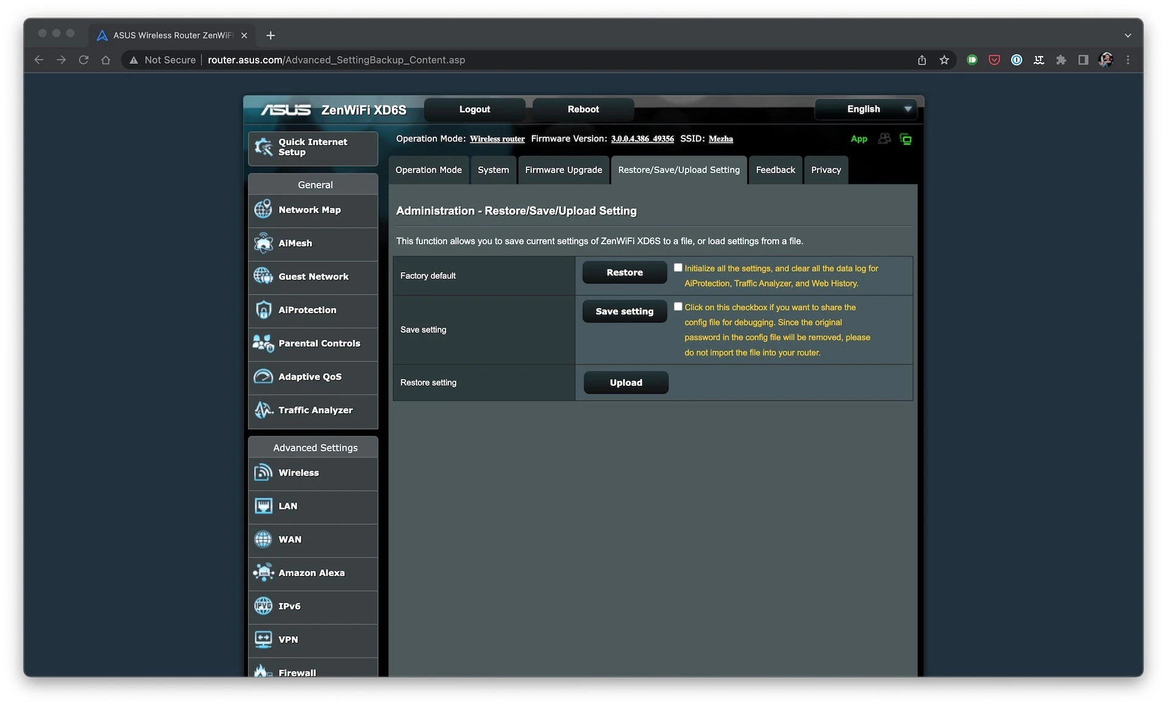Click the Amazon Alexa icon
The height and width of the screenshot is (706, 1167).
pos(263,573)
